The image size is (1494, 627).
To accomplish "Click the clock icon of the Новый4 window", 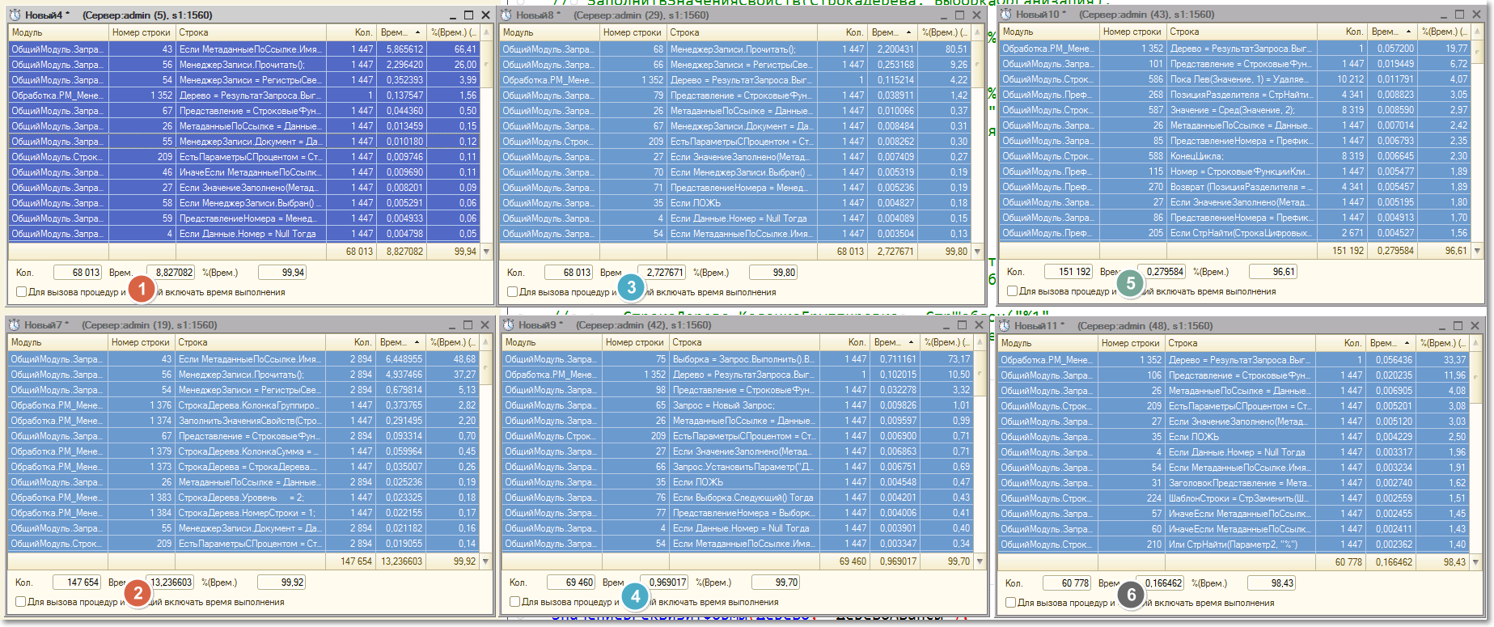I will (15, 15).
